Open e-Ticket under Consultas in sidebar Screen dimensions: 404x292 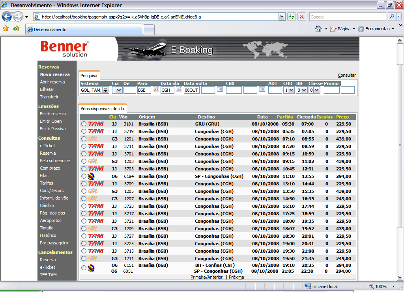tap(47, 146)
